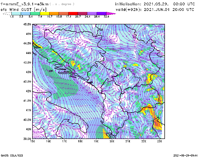Screen dimensions: 203x157
Task: Click the bright red 17.1–20.7 legend swatch
Action: [73, 13]
